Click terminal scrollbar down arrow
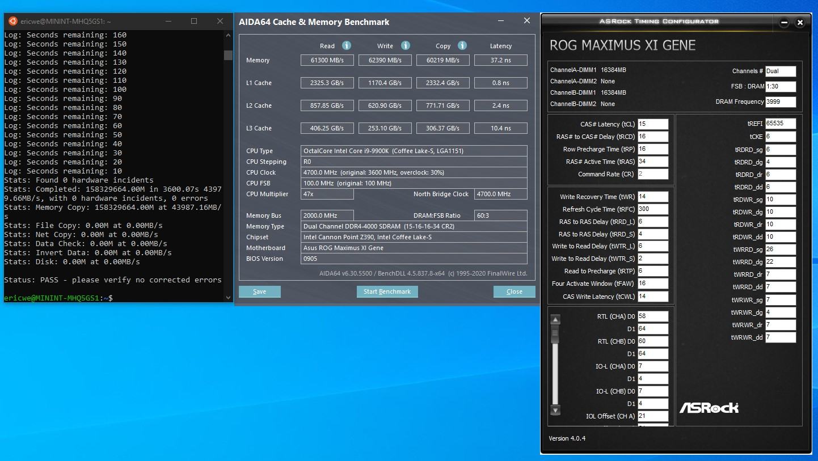The image size is (818, 461). 228,297
